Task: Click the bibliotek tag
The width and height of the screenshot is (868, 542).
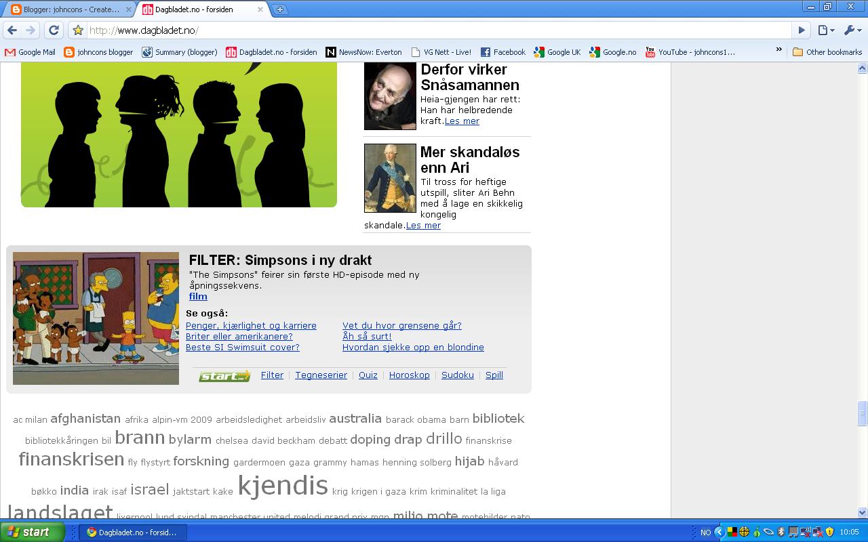Action: (x=498, y=419)
